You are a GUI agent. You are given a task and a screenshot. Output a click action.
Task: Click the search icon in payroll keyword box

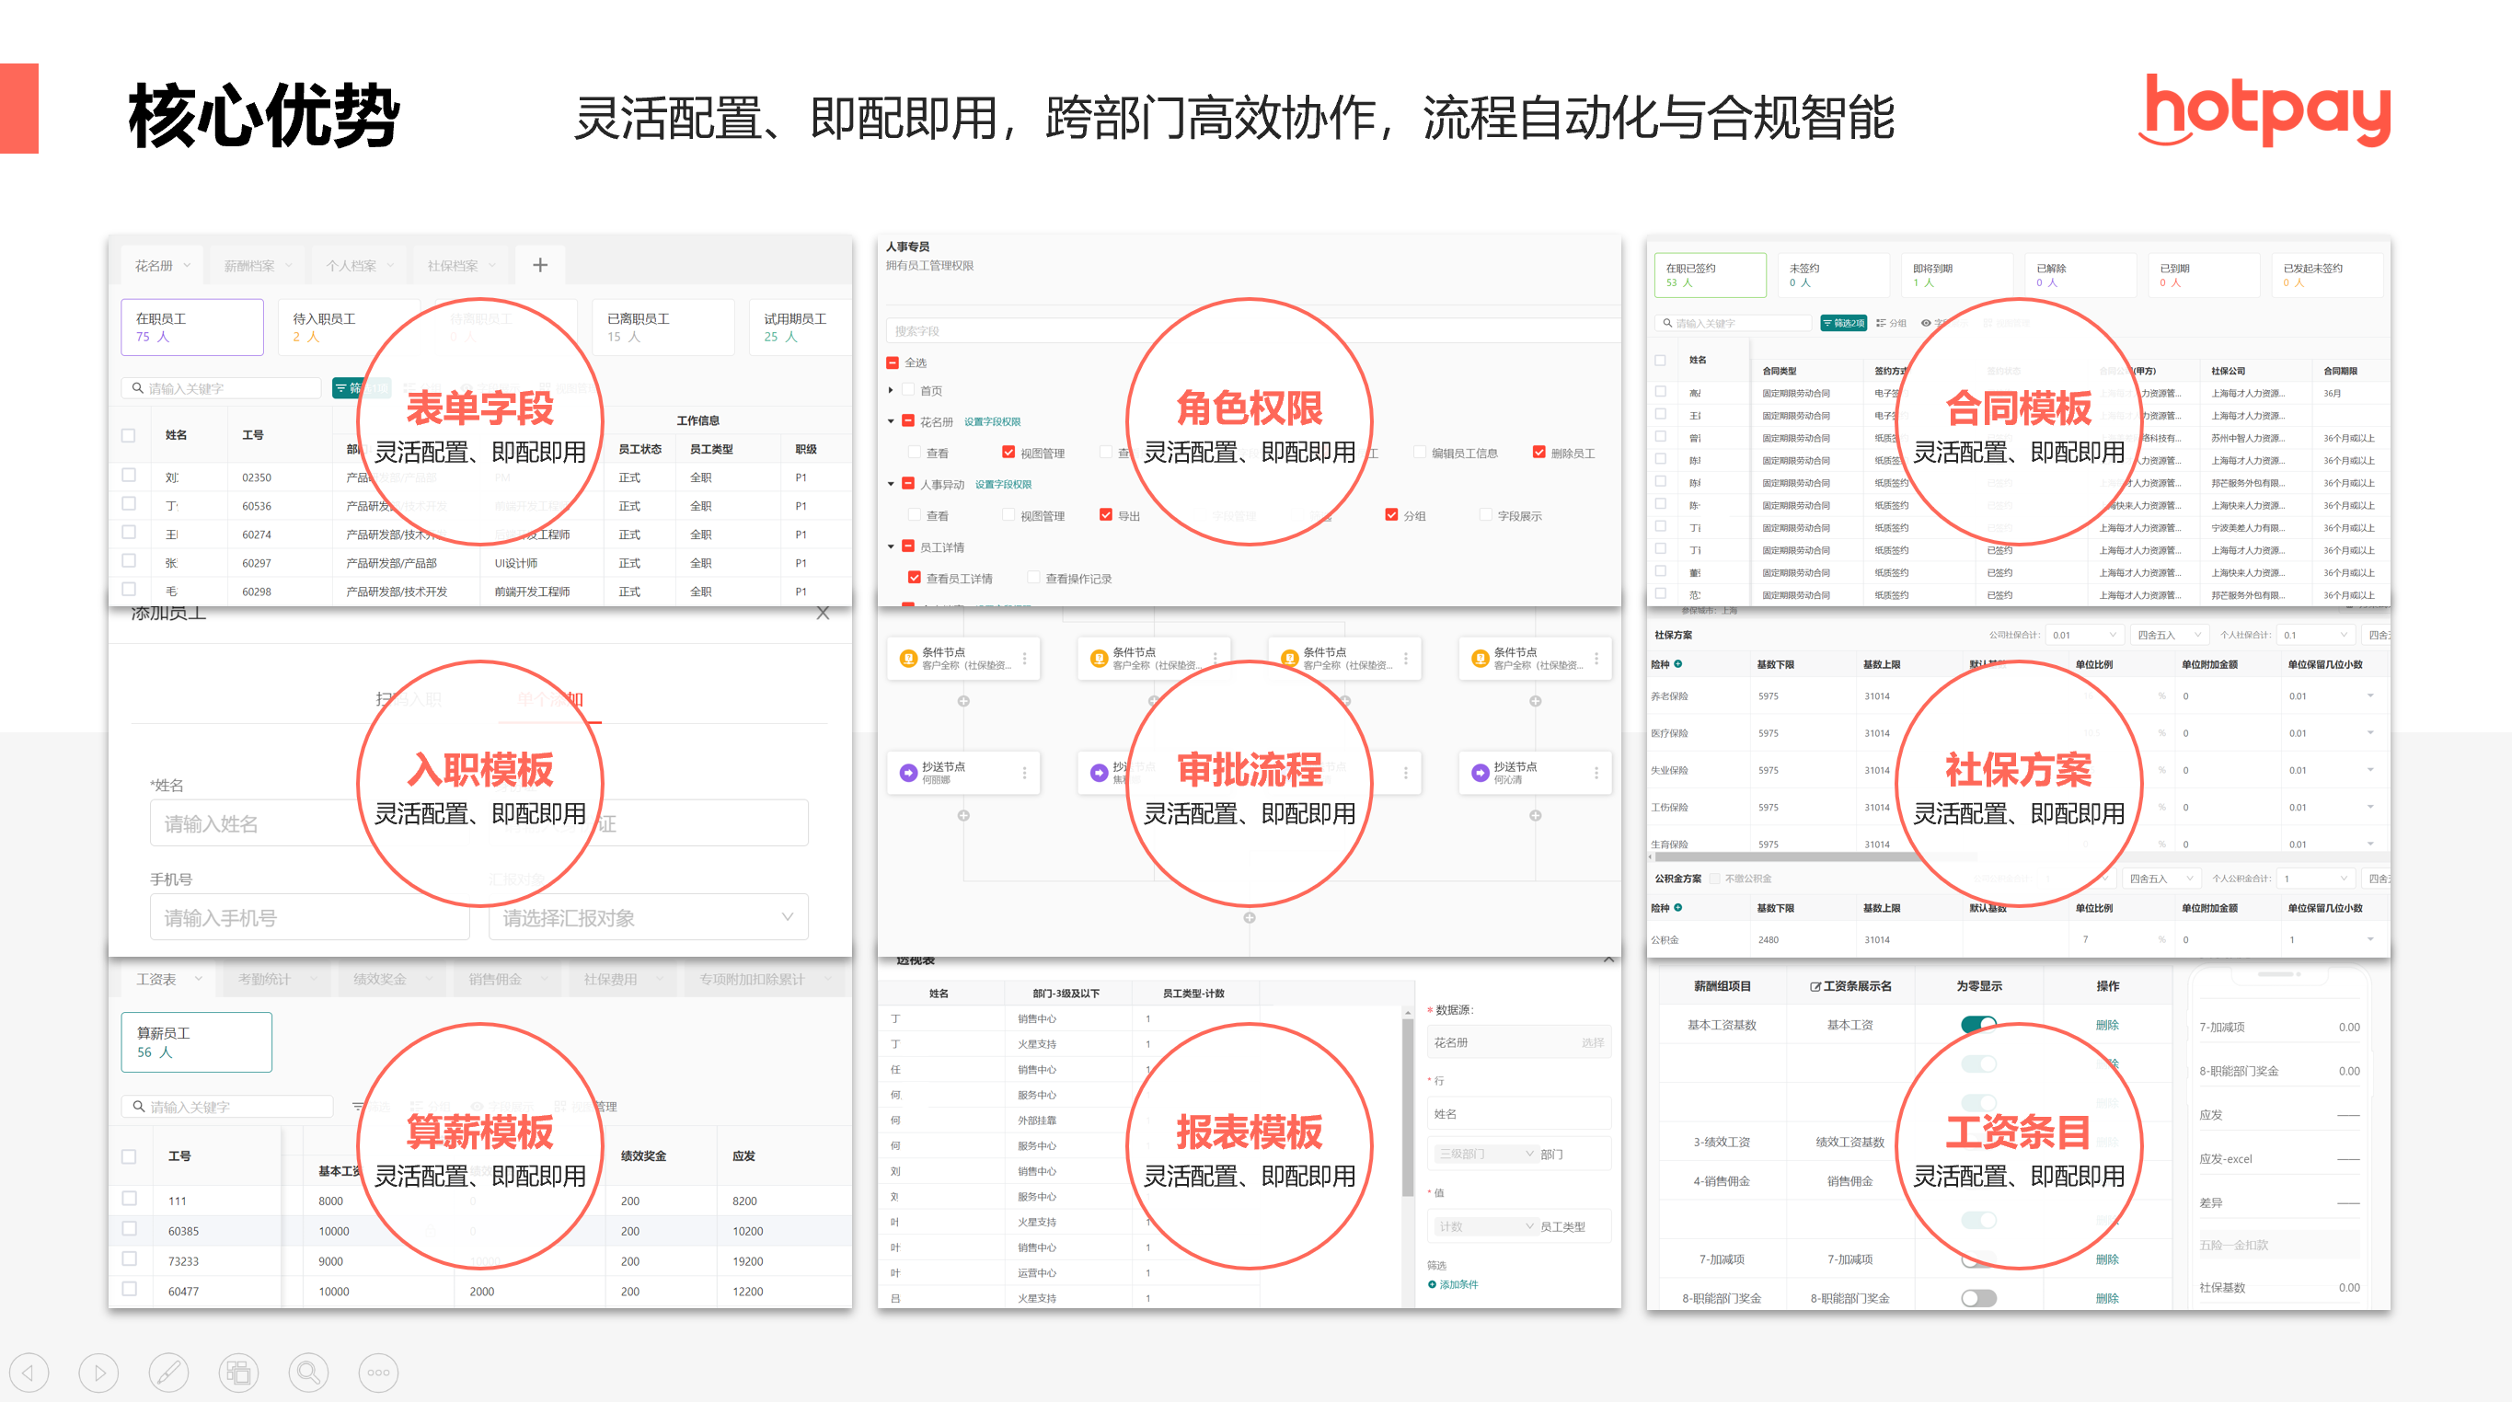point(138,1107)
